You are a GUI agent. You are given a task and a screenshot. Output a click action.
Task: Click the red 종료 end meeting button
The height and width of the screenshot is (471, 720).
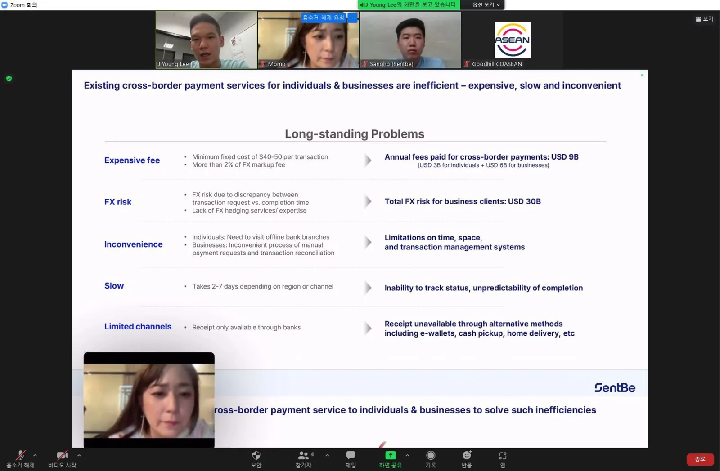coord(700,459)
